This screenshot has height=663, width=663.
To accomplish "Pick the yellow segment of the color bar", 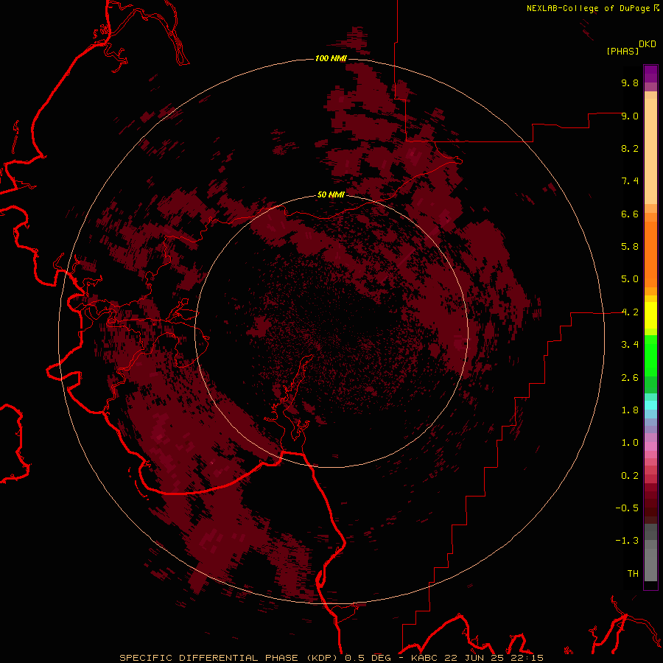I will pyautogui.click(x=650, y=315).
